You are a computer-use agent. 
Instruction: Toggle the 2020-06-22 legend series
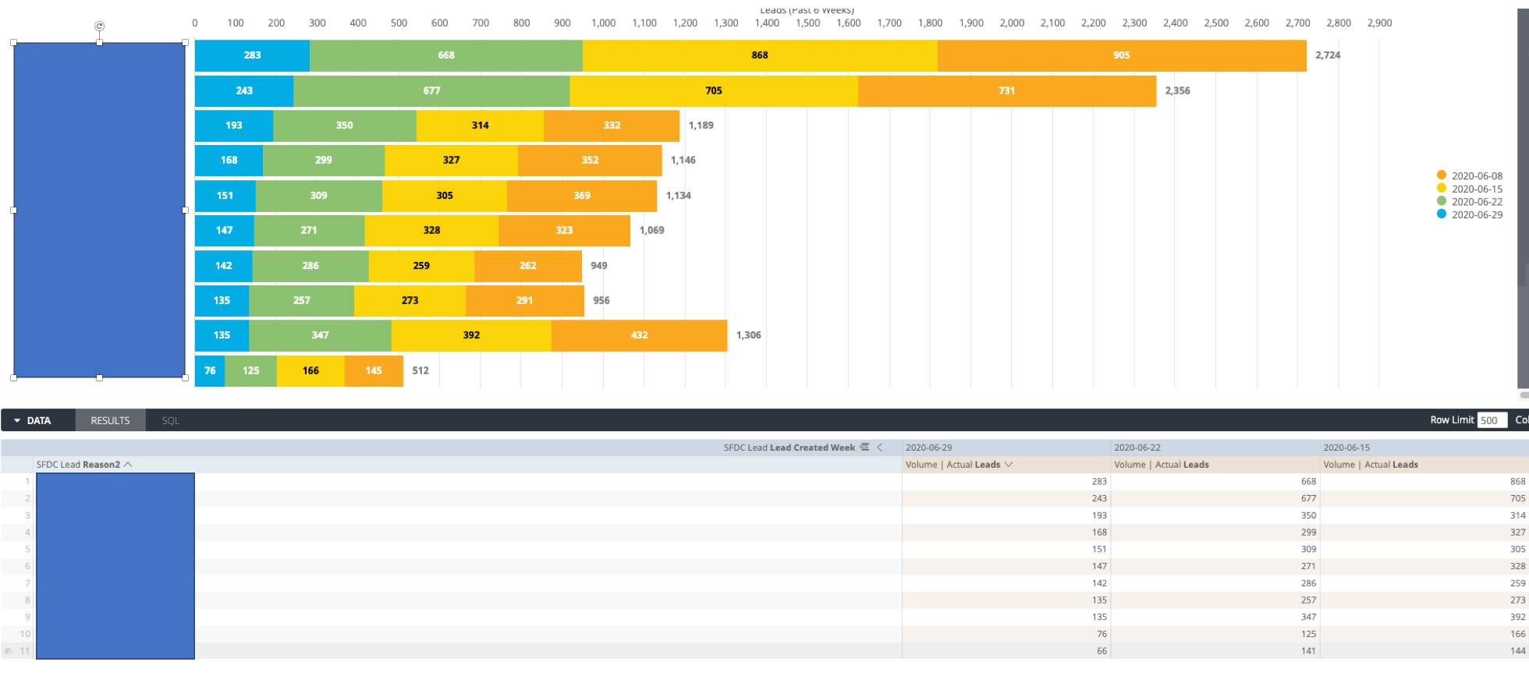pyautogui.click(x=1476, y=202)
